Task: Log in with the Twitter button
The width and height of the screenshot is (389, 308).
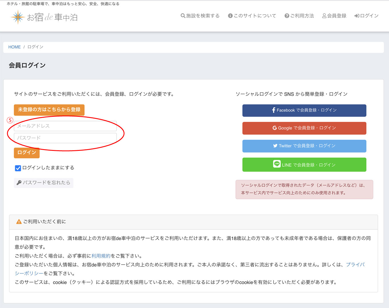Action: [x=304, y=146]
